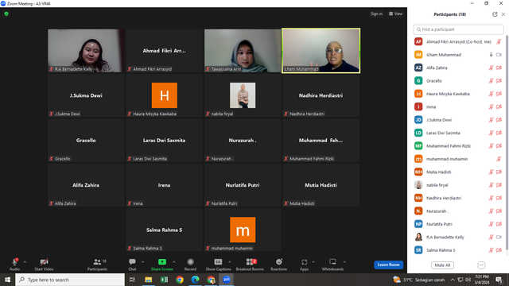Click Share Screen icon

pos(162,261)
